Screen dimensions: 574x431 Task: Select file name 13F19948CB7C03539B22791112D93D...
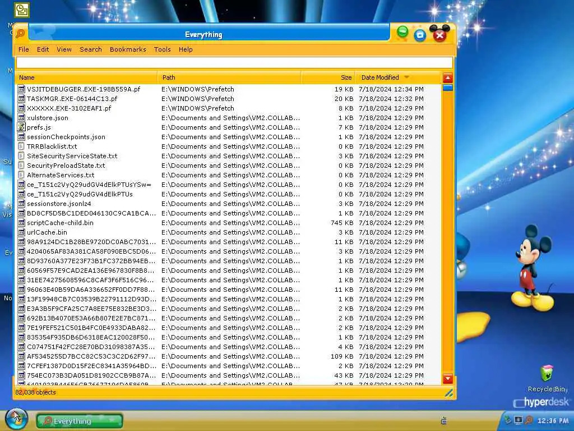[x=91, y=299]
